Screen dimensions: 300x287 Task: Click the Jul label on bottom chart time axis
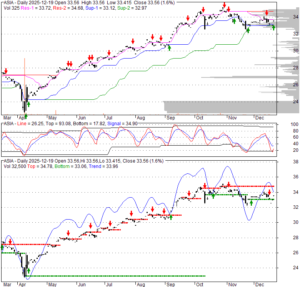(x=109, y=284)
